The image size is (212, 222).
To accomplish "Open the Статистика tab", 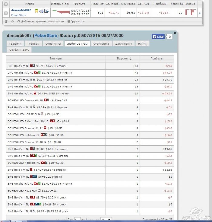I will coord(101,44).
